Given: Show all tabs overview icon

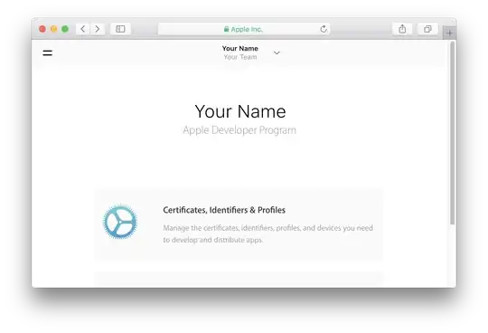Looking at the screenshot, I should pyautogui.click(x=427, y=29).
